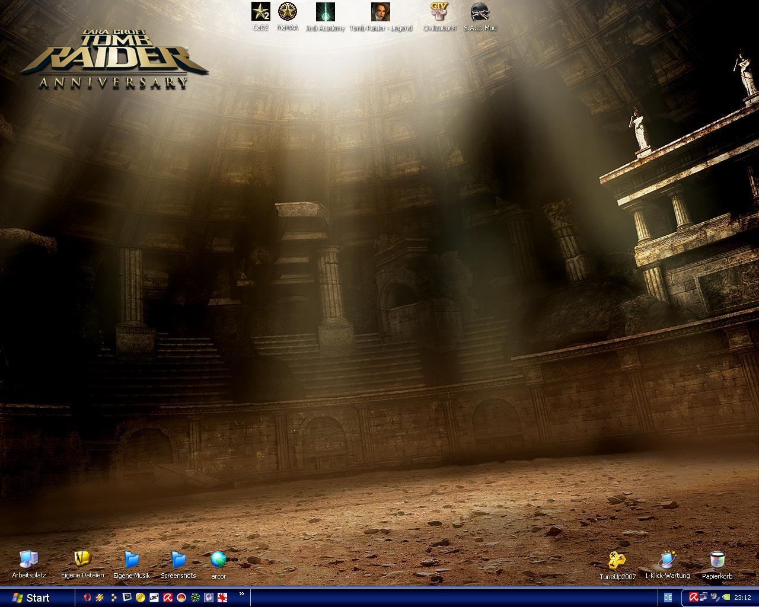Click the monitor-shaped quick launch icon
This screenshot has height=607, width=759.
(x=126, y=598)
